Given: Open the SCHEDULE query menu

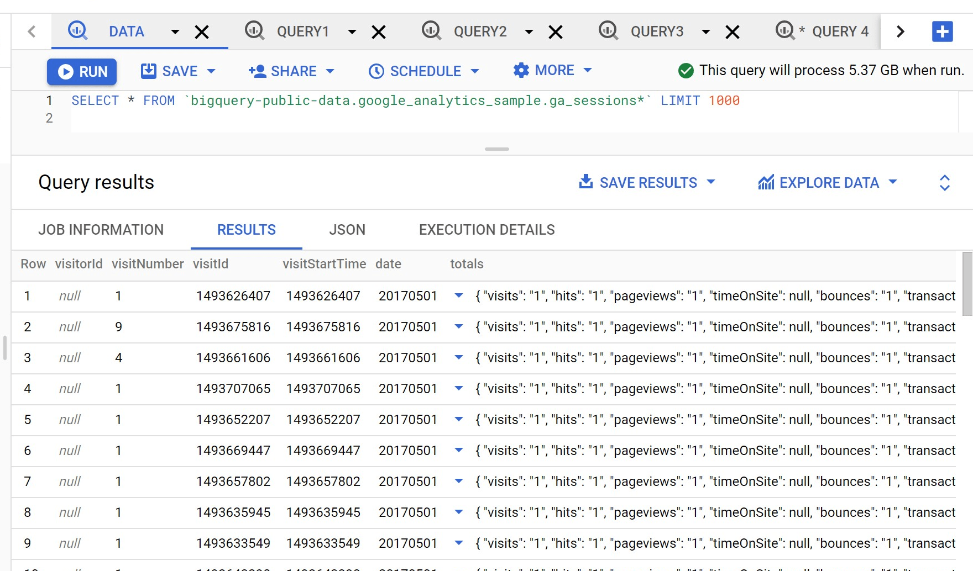Looking at the screenshot, I should tap(423, 71).
